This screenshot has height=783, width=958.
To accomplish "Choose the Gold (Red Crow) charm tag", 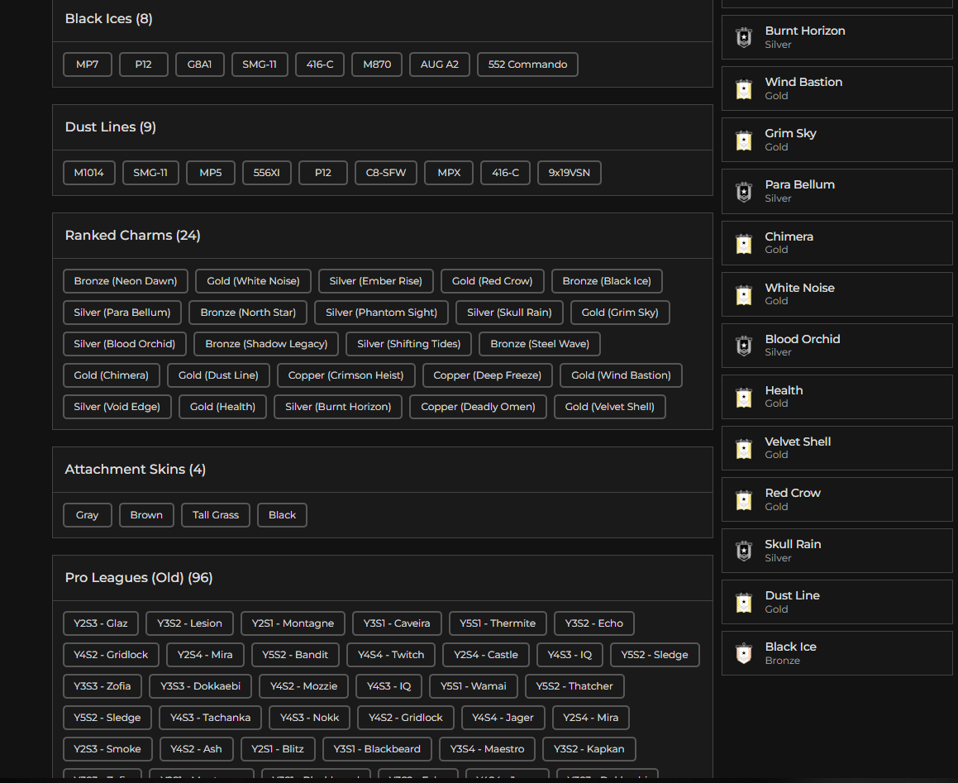I will pos(492,281).
